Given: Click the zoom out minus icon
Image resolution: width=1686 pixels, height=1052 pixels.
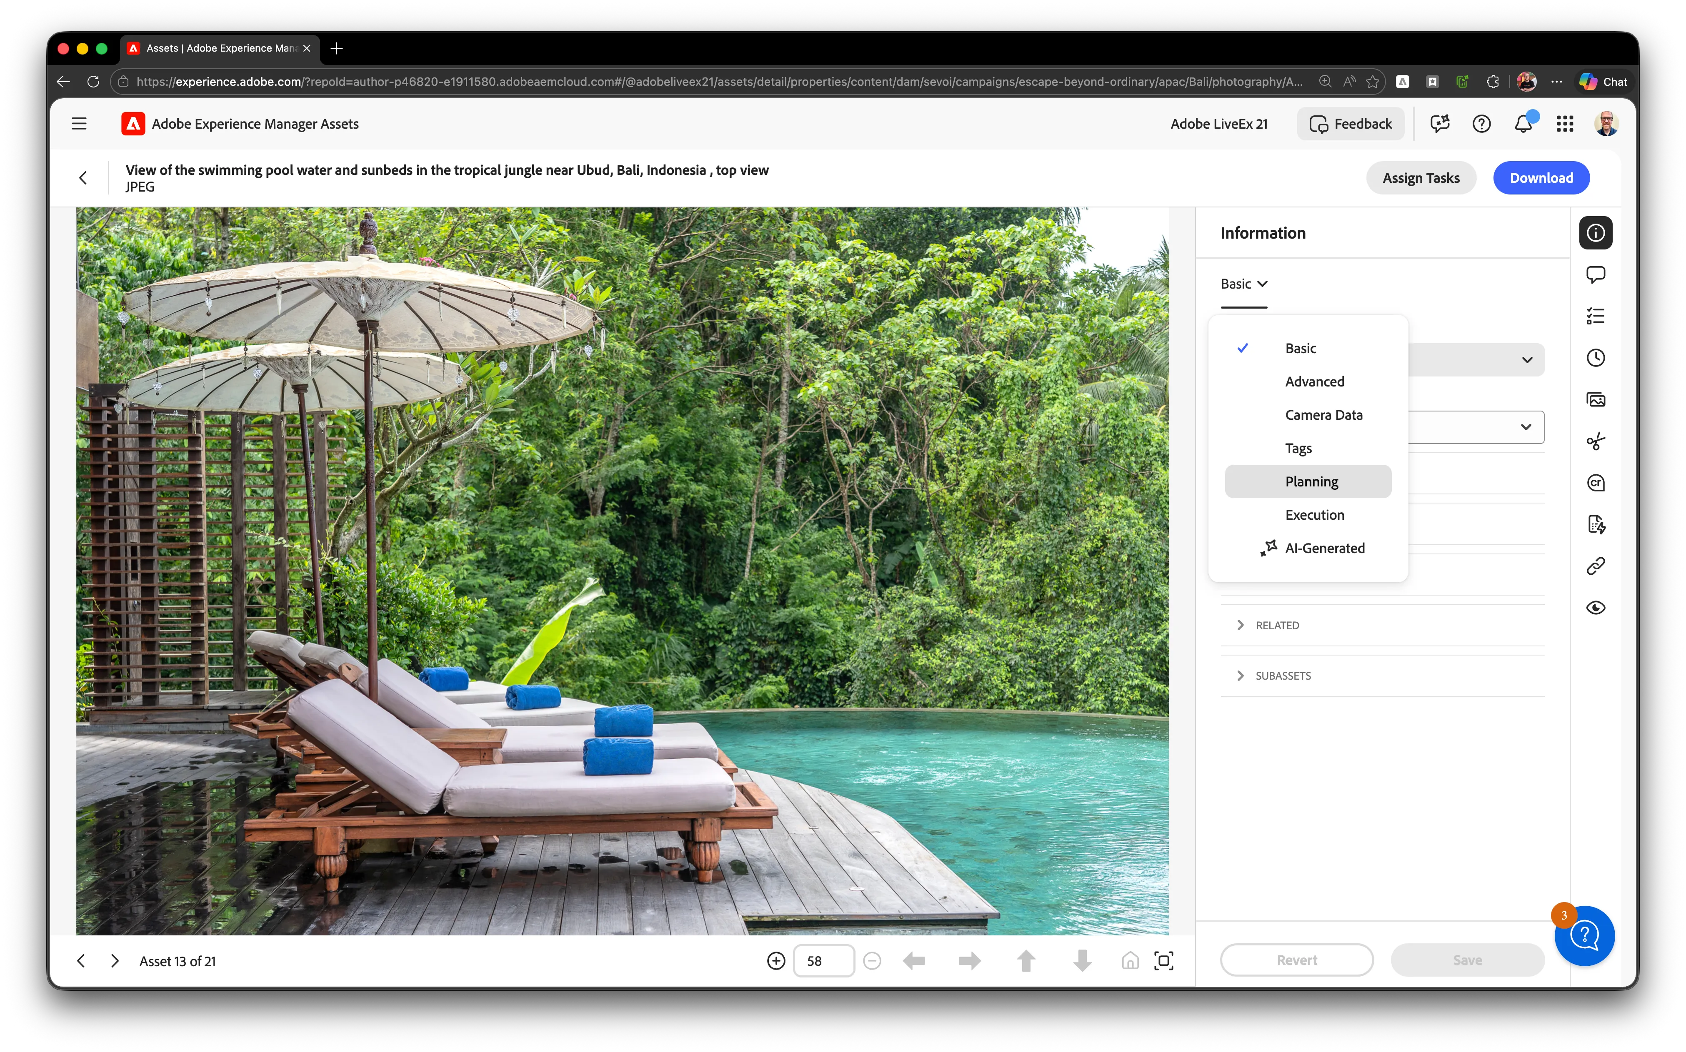Looking at the screenshot, I should tap(871, 961).
